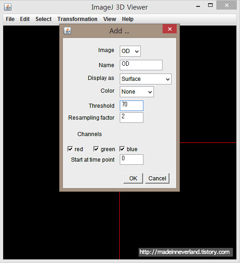
Task: Open the Select menu
Action: click(x=43, y=19)
